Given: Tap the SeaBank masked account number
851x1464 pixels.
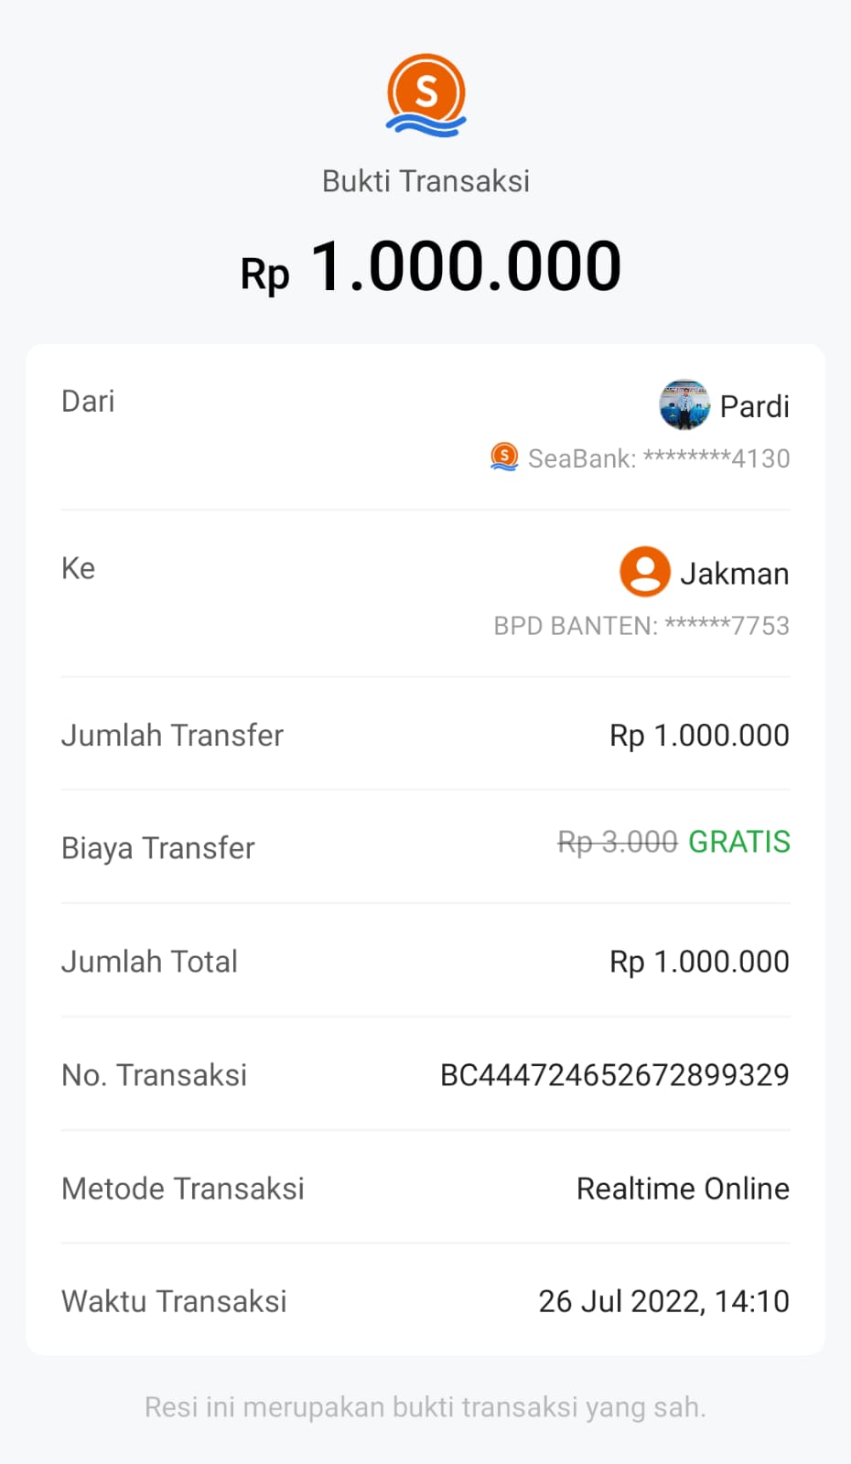Looking at the screenshot, I should click(x=659, y=458).
